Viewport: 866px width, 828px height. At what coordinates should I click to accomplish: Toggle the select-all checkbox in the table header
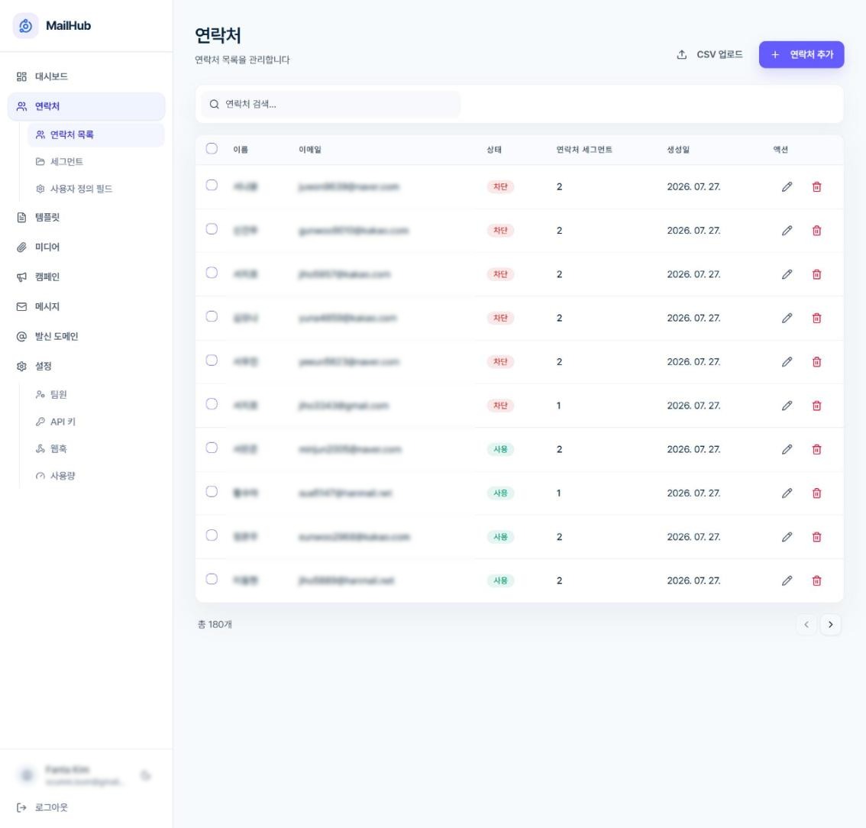coord(212,149)
